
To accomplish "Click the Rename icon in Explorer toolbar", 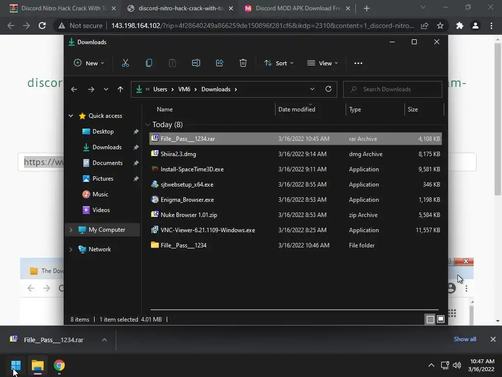I will point(196,63).
